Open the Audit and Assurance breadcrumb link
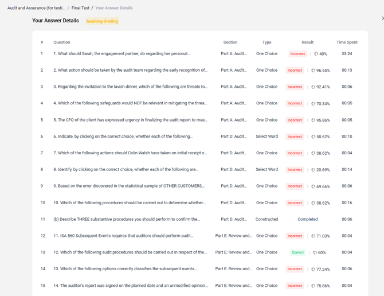The width and height of the screenshot is (384, 296). [36, 8]
